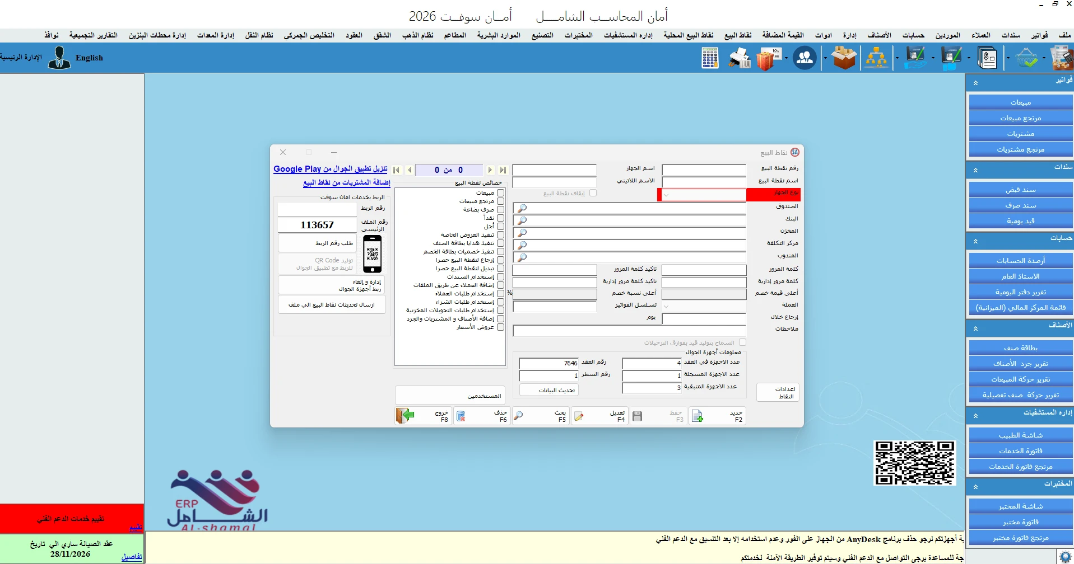Open the الموارد البشرية menu
The image size is (1074, 564).
pyautogui.click(x=499, y=35)
